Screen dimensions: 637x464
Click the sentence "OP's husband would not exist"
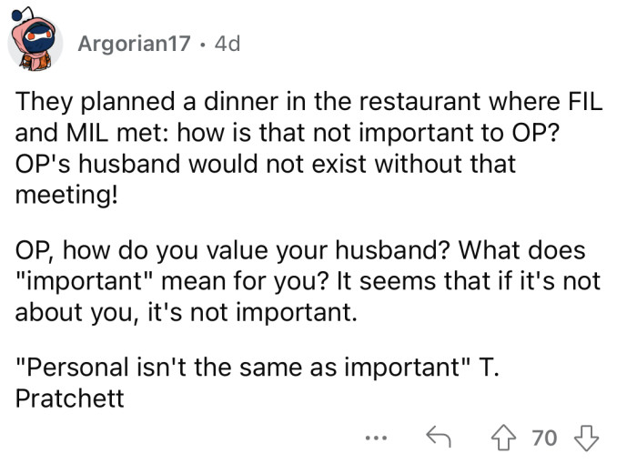[x=264, y=165]
